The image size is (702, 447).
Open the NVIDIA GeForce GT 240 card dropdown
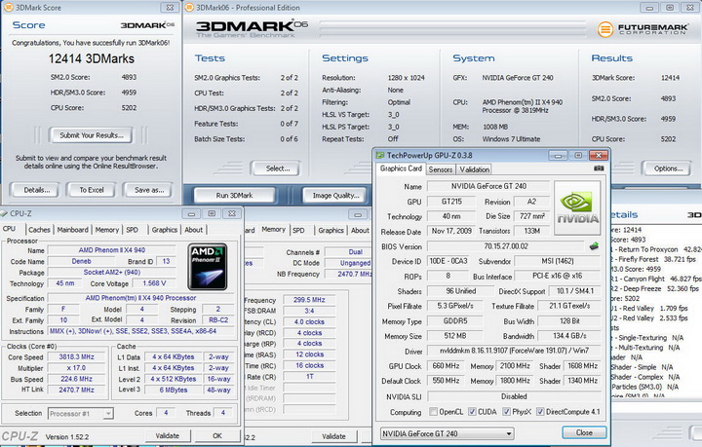[x=447, y=433]
